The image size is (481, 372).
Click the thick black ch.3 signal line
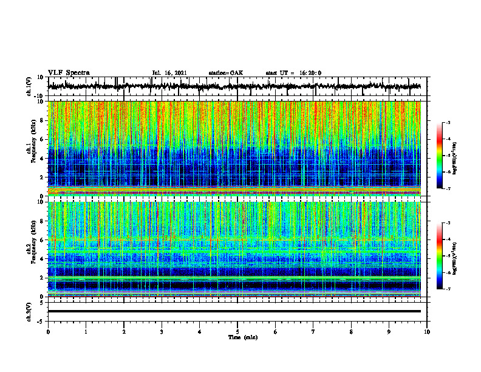coord(234,311)
